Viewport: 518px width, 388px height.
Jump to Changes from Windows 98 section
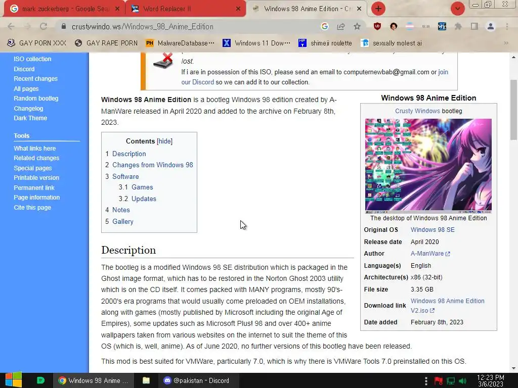153,165
